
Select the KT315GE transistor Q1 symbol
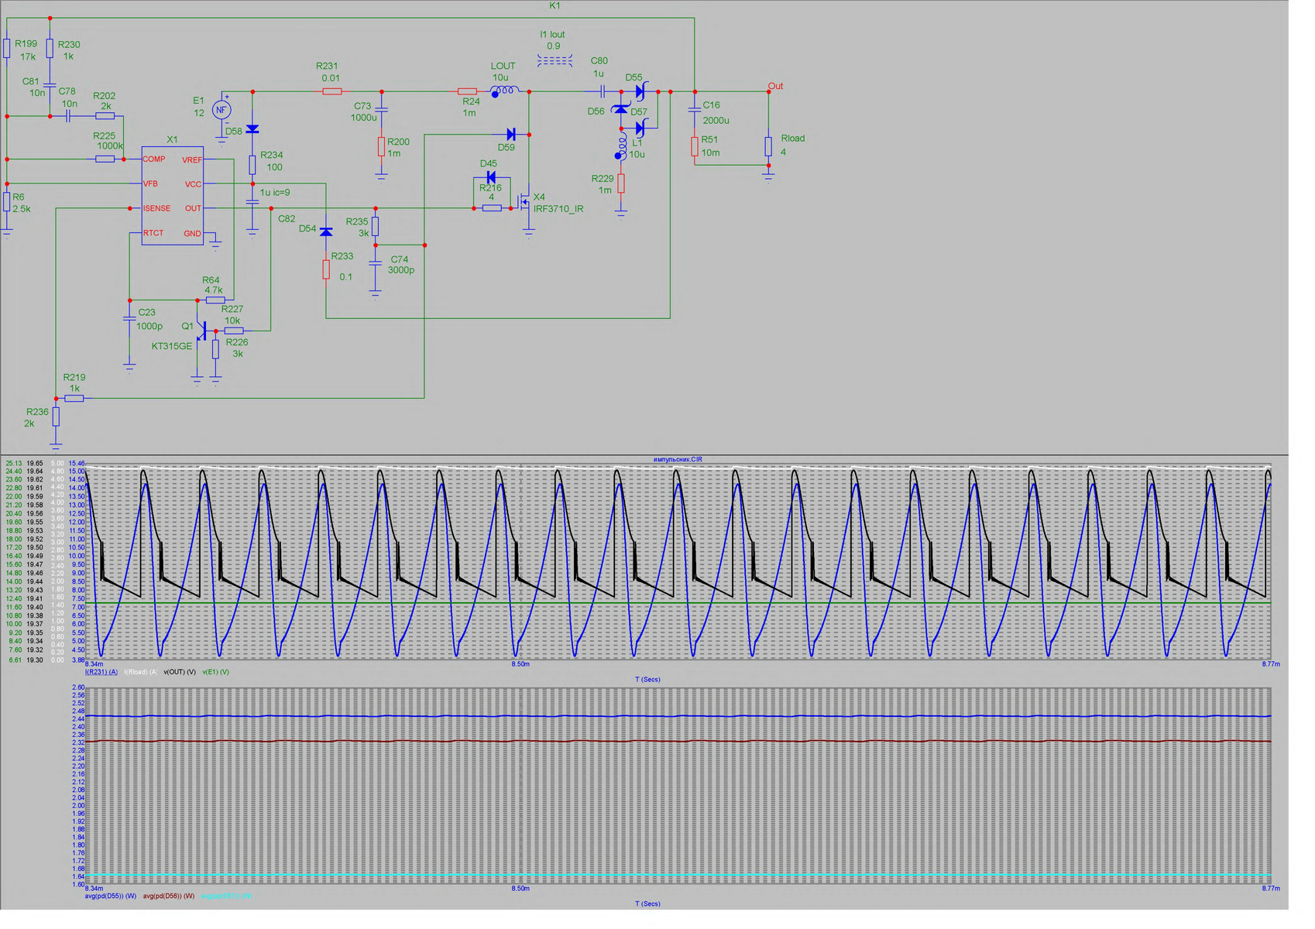201,331
